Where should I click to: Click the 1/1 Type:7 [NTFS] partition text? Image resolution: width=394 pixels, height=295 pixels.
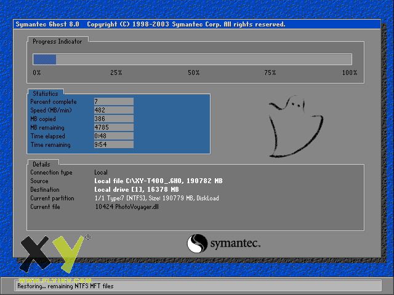coord(156,198)
